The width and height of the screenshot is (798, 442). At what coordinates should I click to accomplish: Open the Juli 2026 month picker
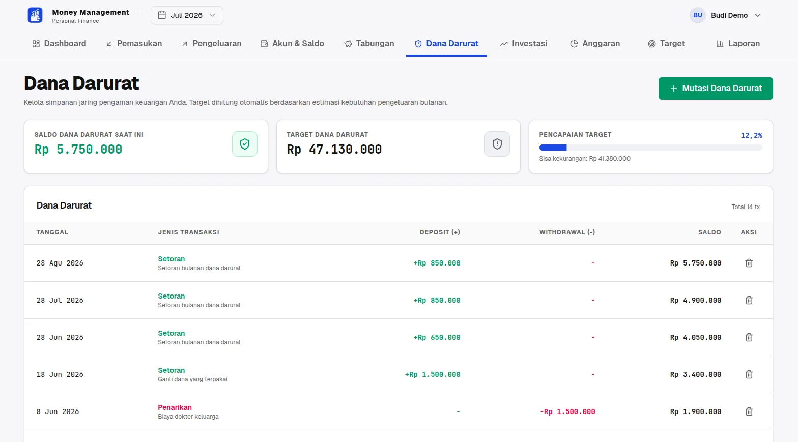tap(187, 15)
